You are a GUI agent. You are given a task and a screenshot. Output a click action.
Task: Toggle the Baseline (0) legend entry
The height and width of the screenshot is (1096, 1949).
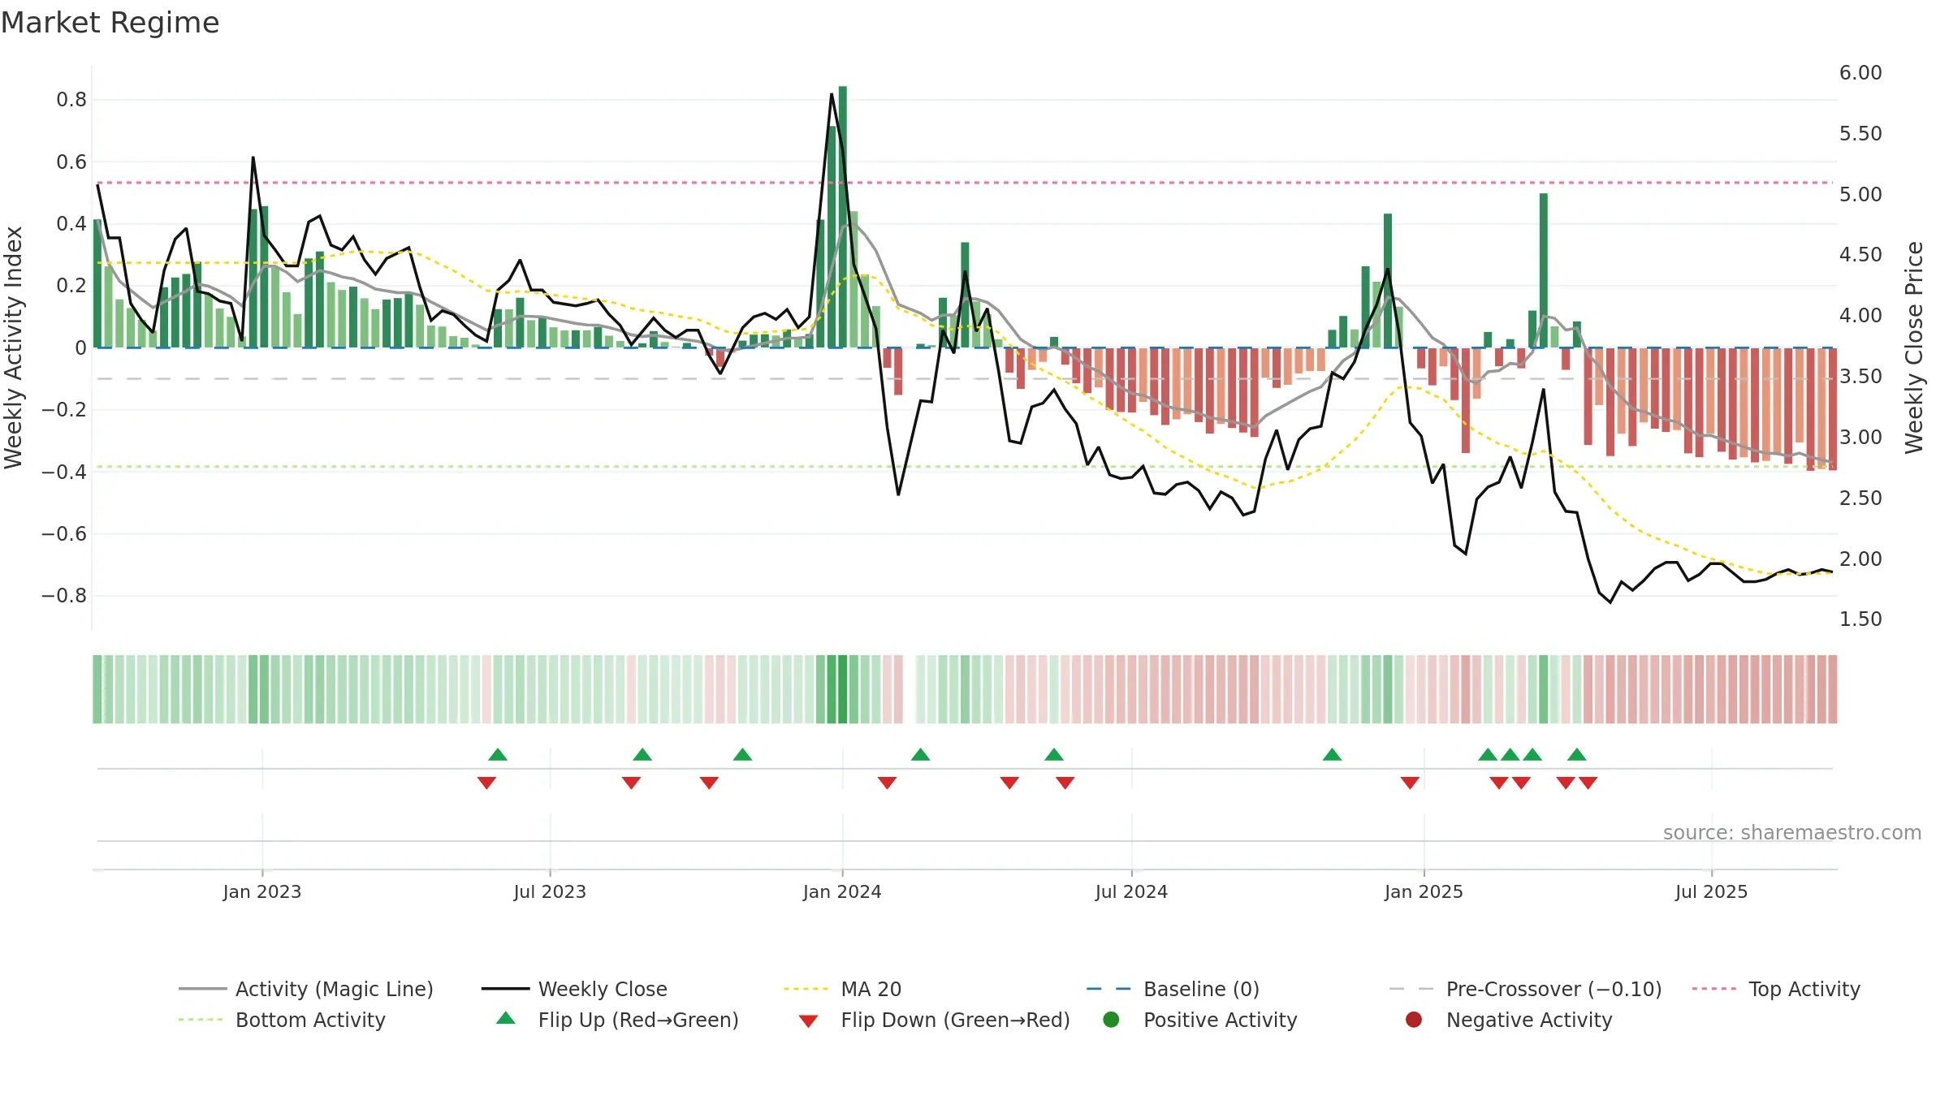pos(1173,989)
